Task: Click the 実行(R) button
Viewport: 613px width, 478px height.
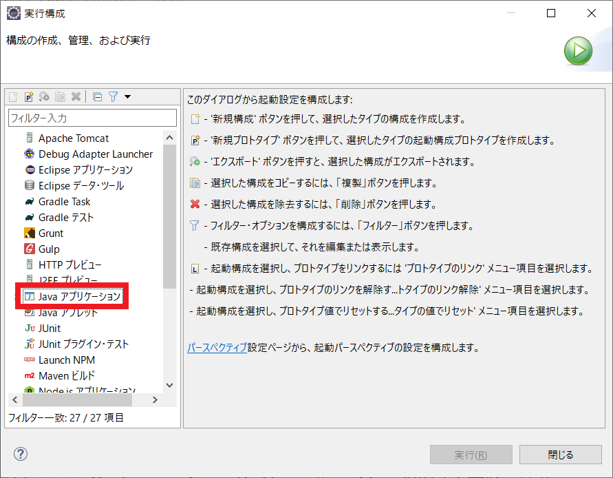Action: tap(471, 455)
